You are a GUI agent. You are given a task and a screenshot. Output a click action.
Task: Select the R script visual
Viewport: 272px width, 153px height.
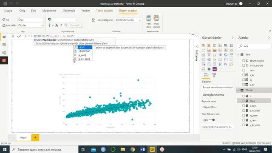pos(220,64)
